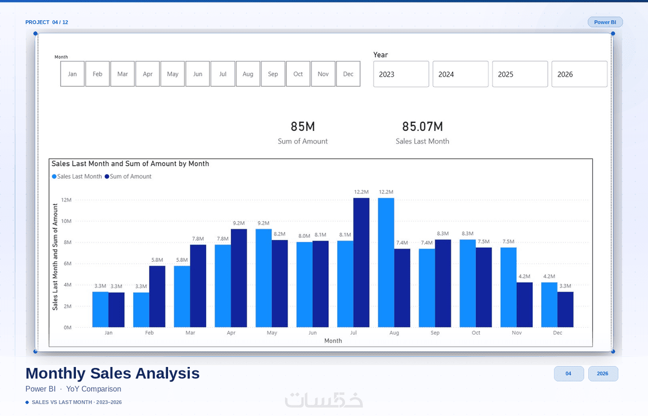
Task: Select Mar in the Month slicer
Action: [x=123, y=74]
